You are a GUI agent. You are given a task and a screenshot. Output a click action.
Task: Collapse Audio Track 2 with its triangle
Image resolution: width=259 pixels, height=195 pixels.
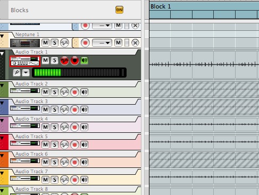pyautogui.click(x=2, y=86)
